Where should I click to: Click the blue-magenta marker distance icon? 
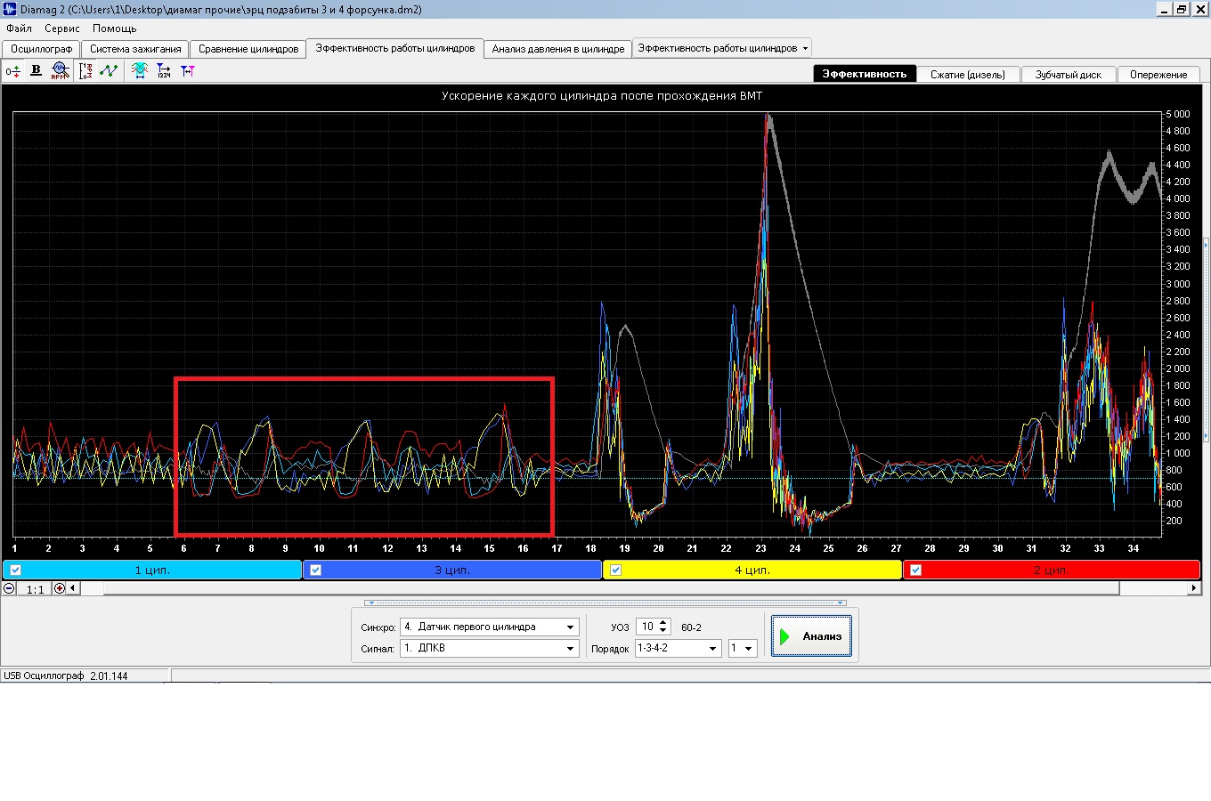coord(187,70)
